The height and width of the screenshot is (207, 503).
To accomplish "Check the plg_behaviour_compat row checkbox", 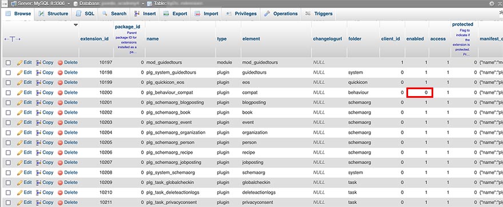I will click(x=9, y=93).
